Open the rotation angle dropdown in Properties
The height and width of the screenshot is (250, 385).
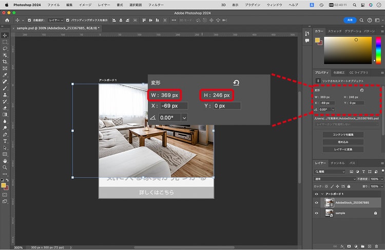click(333, 110)
